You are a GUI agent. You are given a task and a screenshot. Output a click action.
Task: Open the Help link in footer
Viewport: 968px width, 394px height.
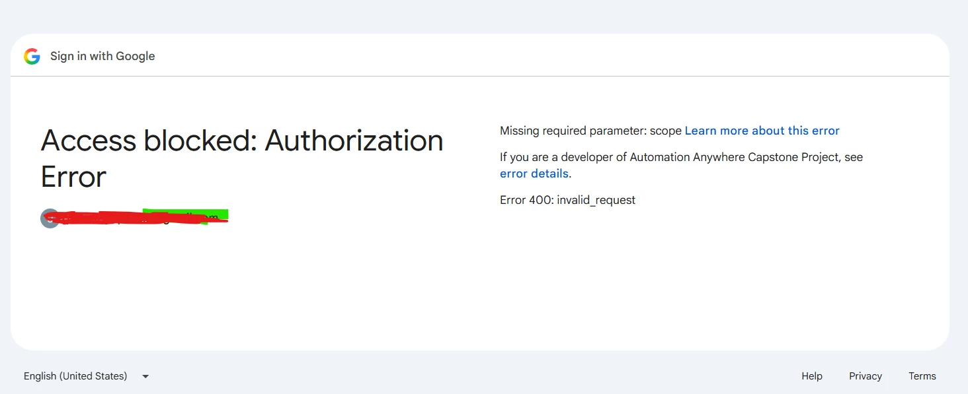pos(812,376)
